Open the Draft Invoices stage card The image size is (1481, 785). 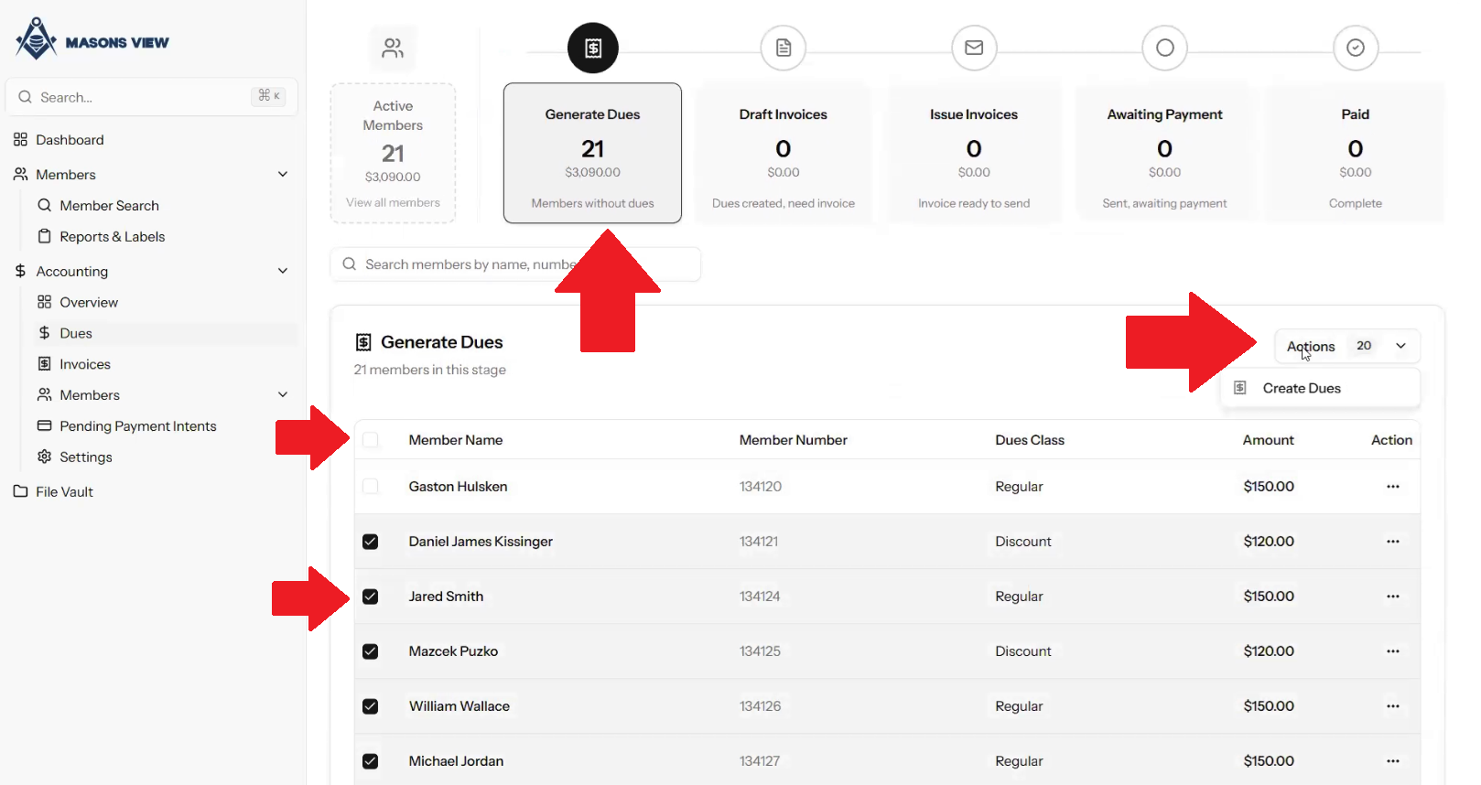point(784,154)
